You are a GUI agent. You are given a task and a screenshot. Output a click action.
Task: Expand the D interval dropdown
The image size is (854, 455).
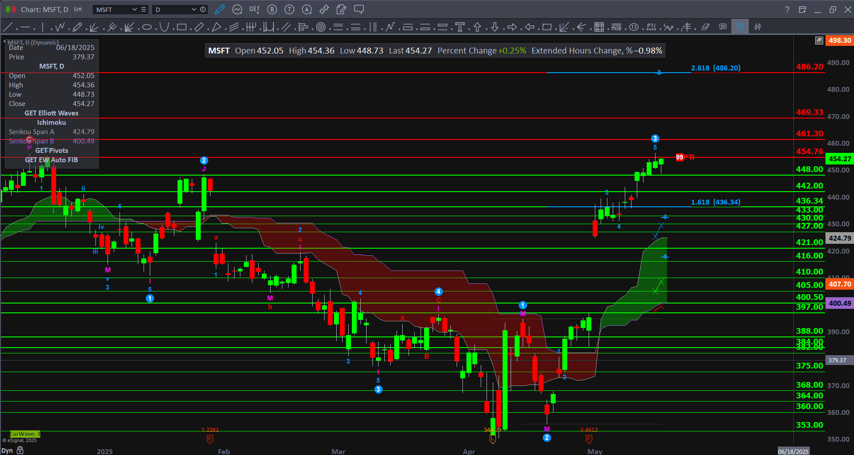point(194,9)
